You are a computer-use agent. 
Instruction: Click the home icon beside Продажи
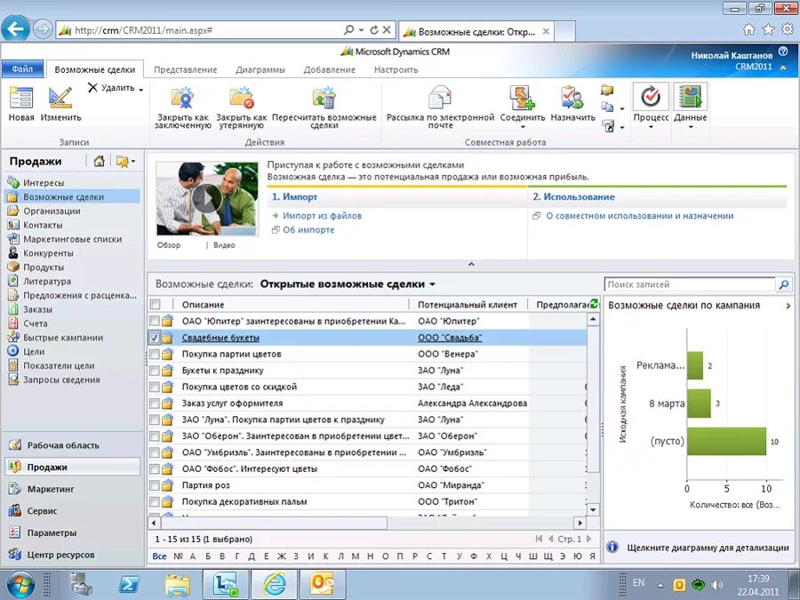(x=99, y=161)
